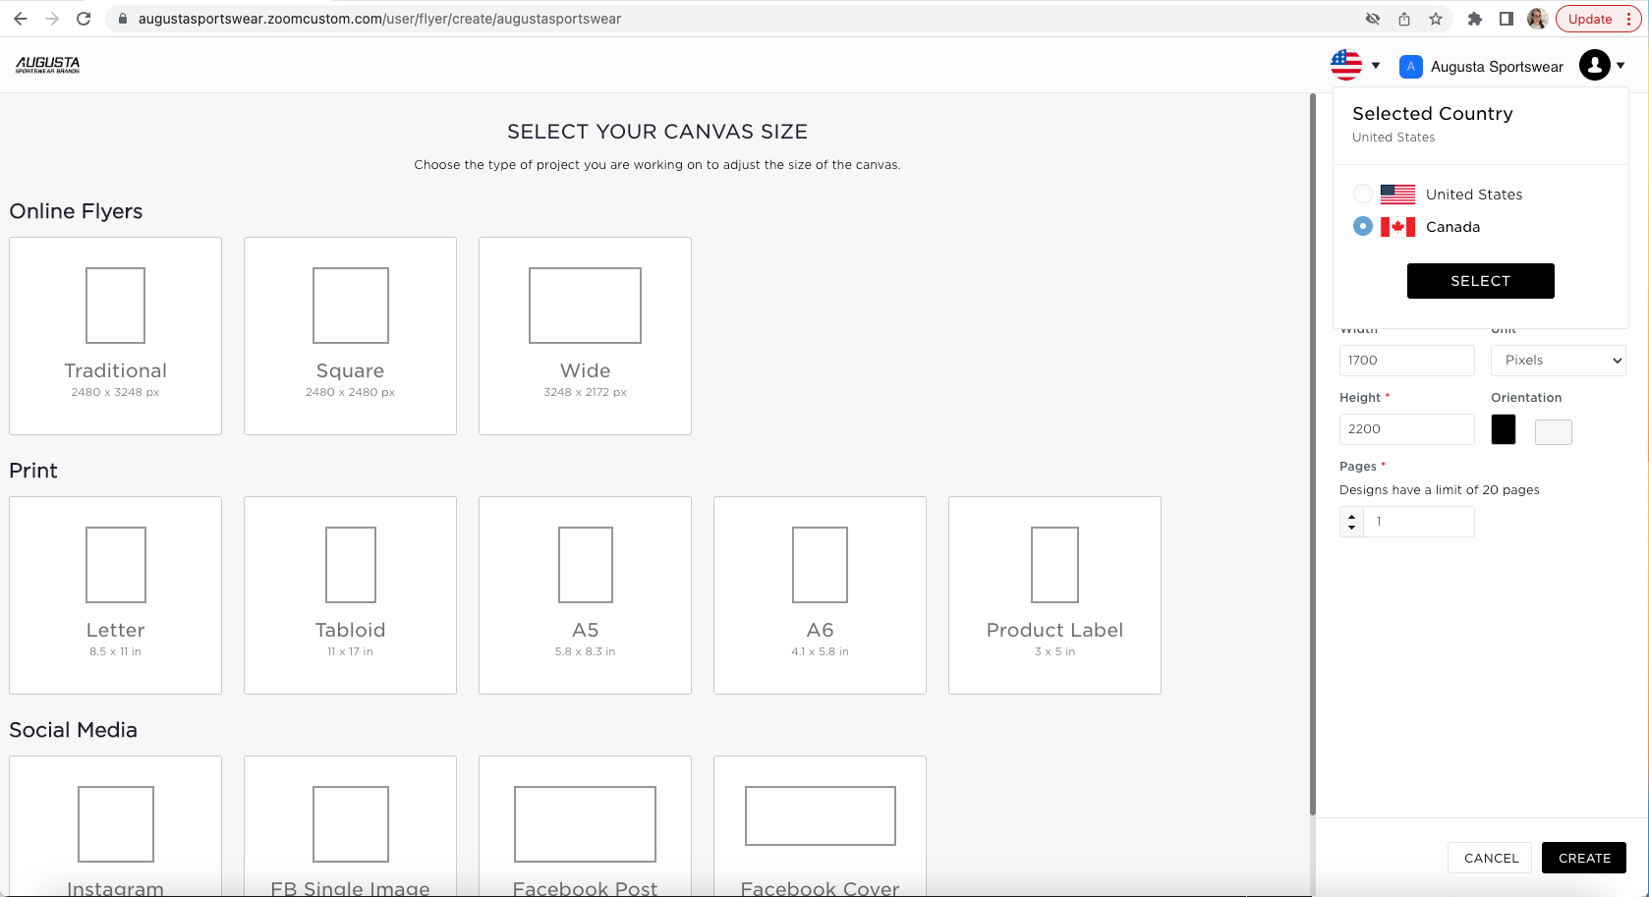Bookmark page with the star icon
The height and width of the screenshot is (897, 1649).
click(1436, 19)
